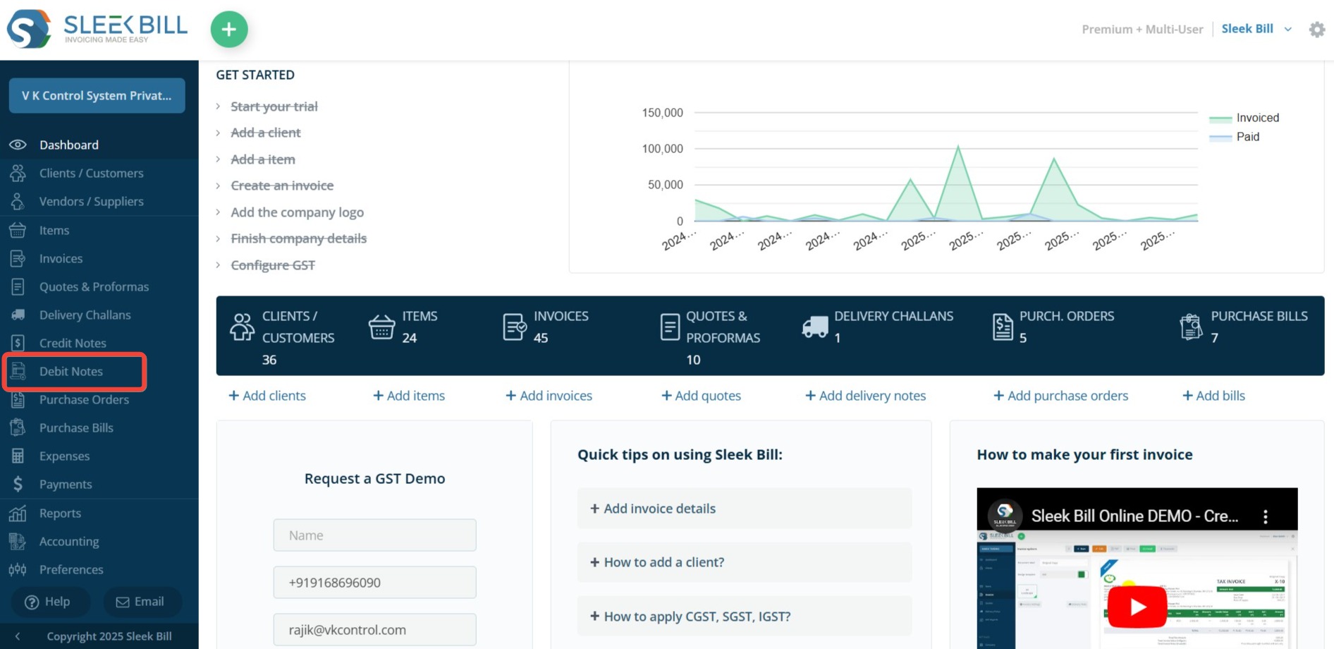Click the Items basket icon in summary bar

click(381, 327)
